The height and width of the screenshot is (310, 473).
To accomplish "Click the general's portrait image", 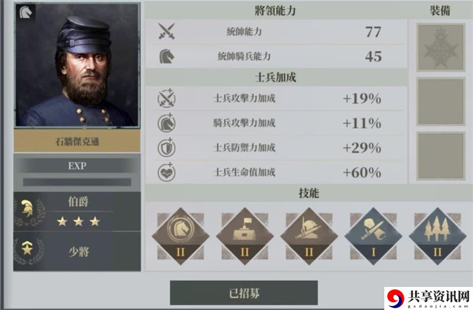I will point(77,65).
